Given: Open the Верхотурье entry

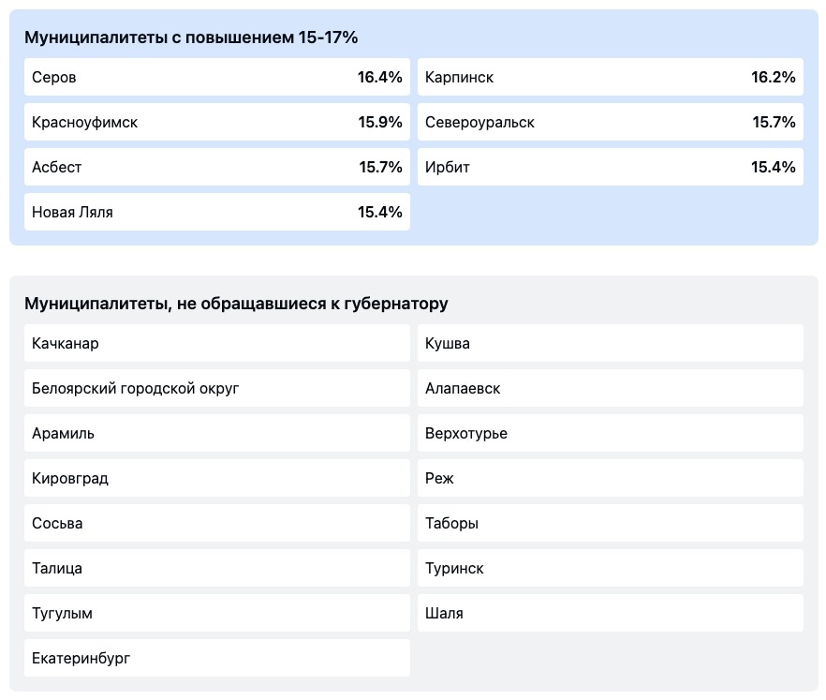Looking at the screenshot, I should pos(610,434).
